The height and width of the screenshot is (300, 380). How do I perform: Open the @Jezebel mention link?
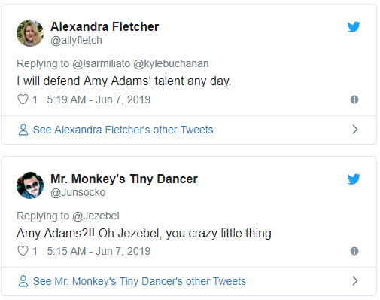tap(96, 216)
